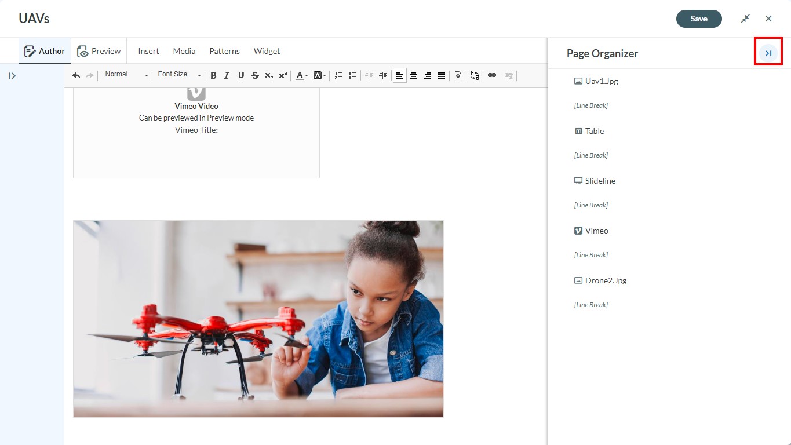Select the drone and girl image
The height and width of the screenshot is (445, 791).
[258, 319]
